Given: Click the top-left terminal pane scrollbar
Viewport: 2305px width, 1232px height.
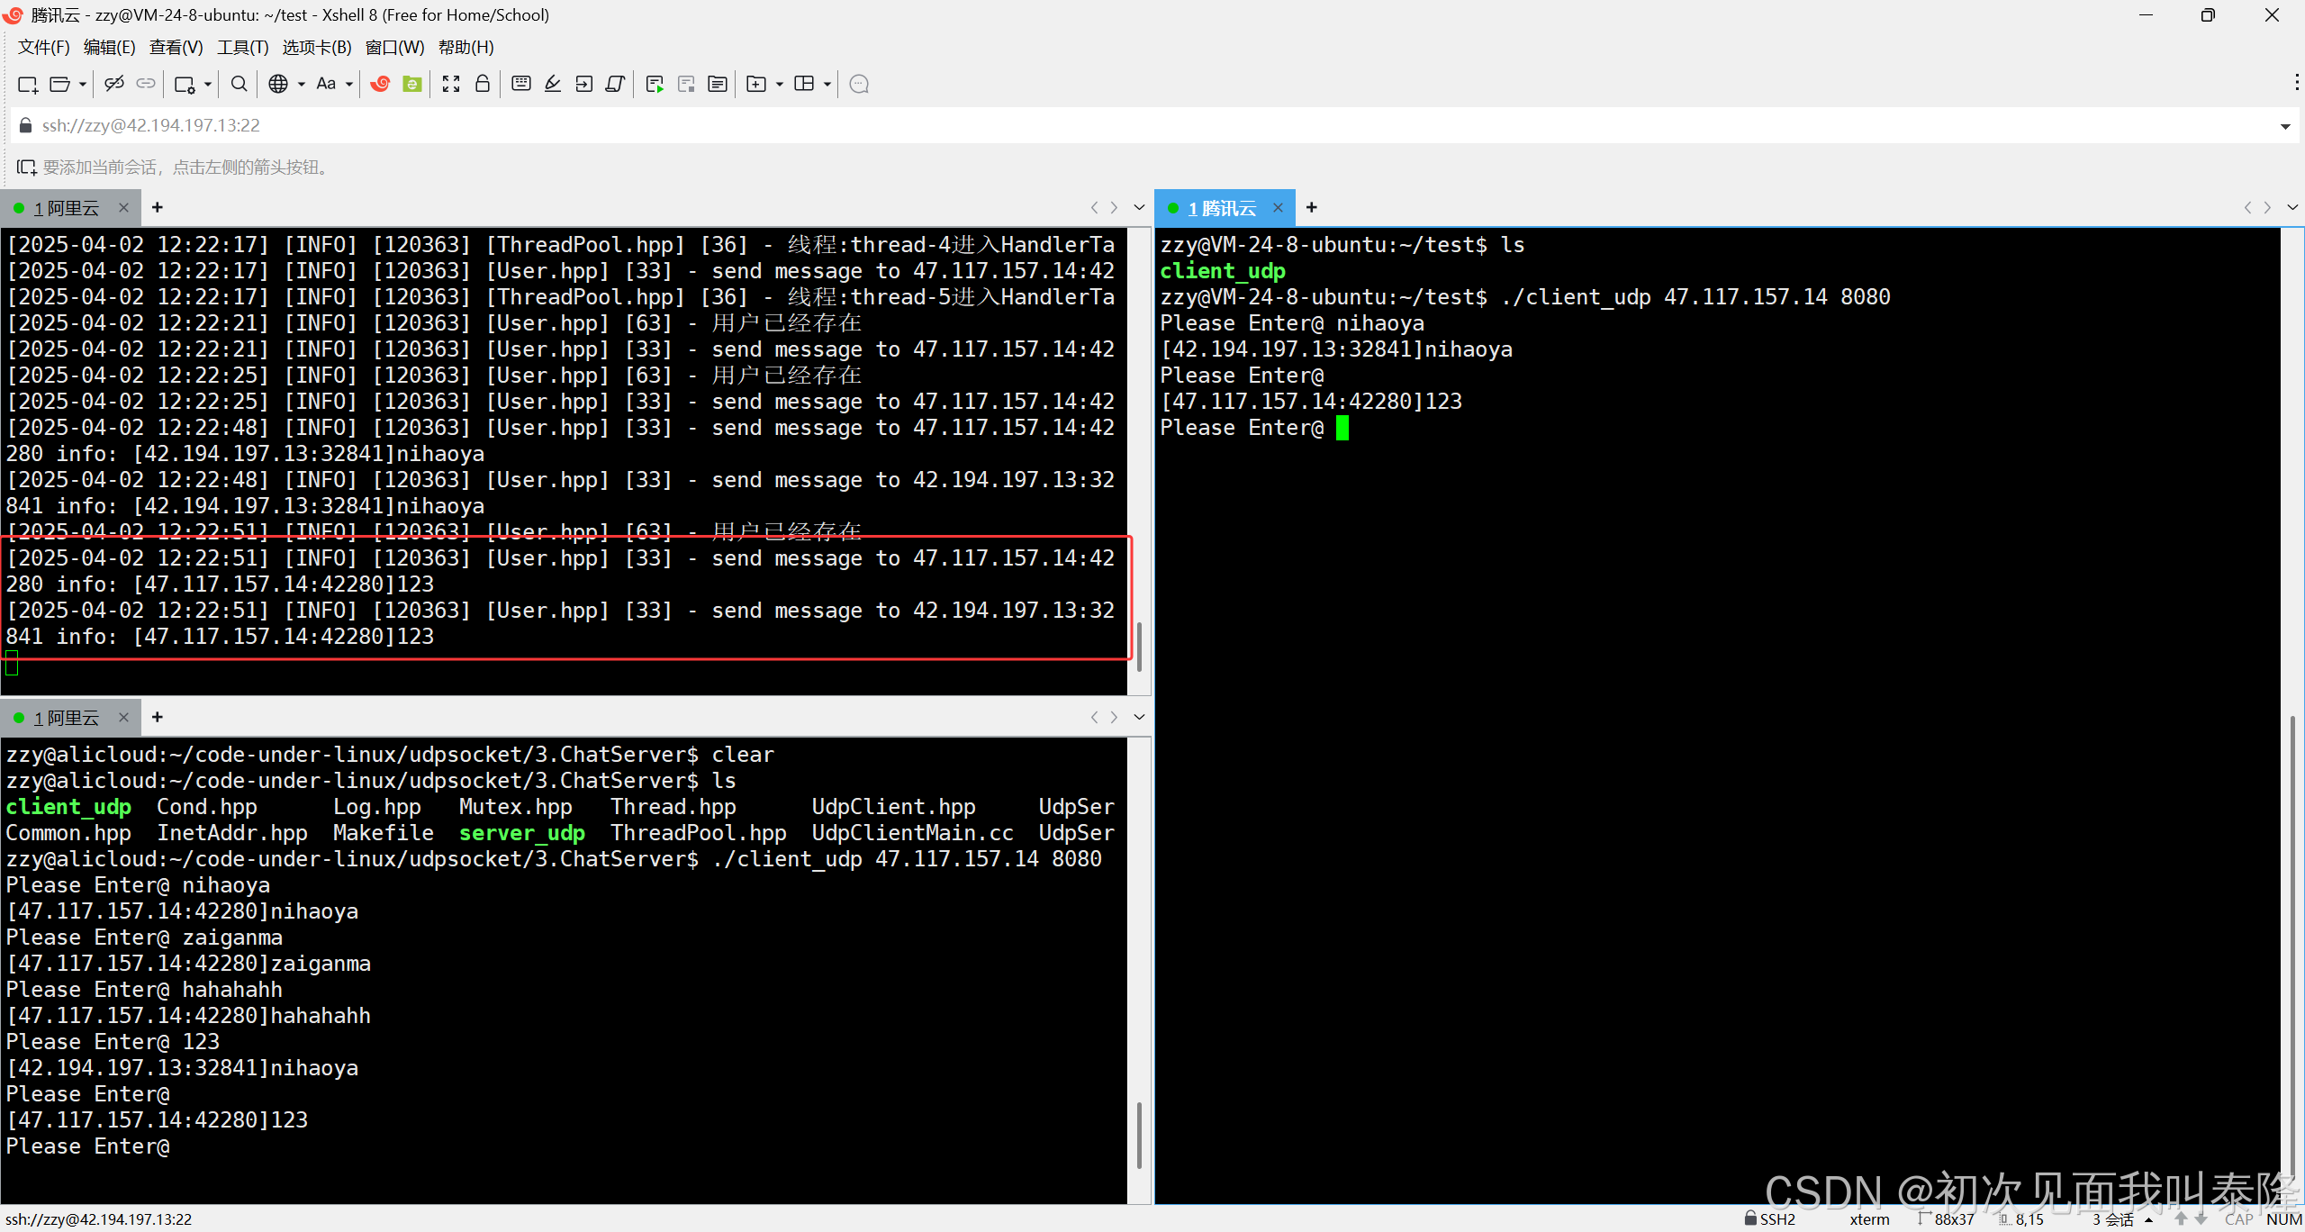Looking at the screenshot, I should pos(1139,645).
